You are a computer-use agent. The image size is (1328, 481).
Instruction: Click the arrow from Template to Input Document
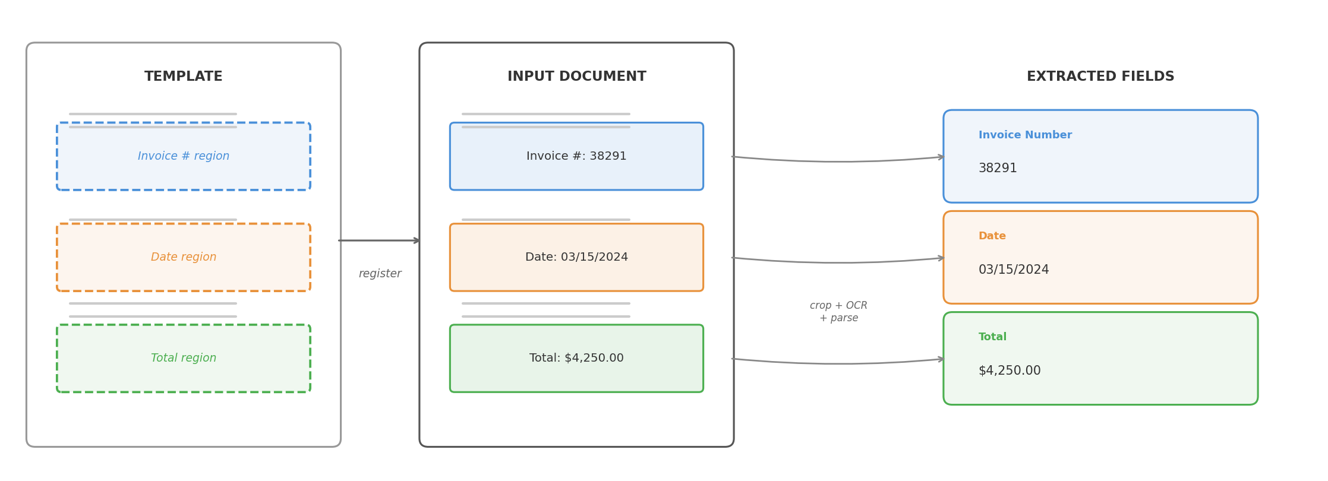click(x=379, y=240)
